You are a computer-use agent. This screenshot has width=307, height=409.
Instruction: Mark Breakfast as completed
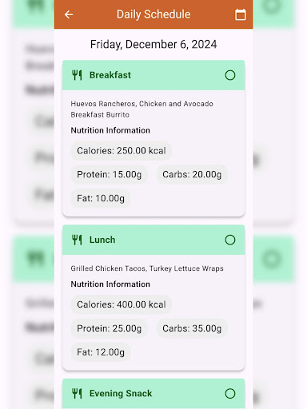230,75
